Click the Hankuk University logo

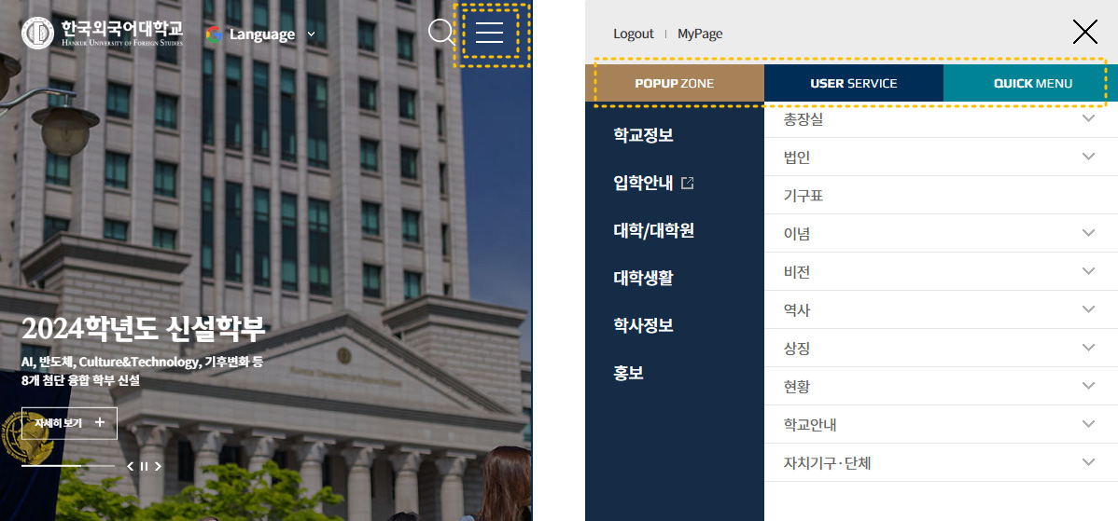click(103, 33)
